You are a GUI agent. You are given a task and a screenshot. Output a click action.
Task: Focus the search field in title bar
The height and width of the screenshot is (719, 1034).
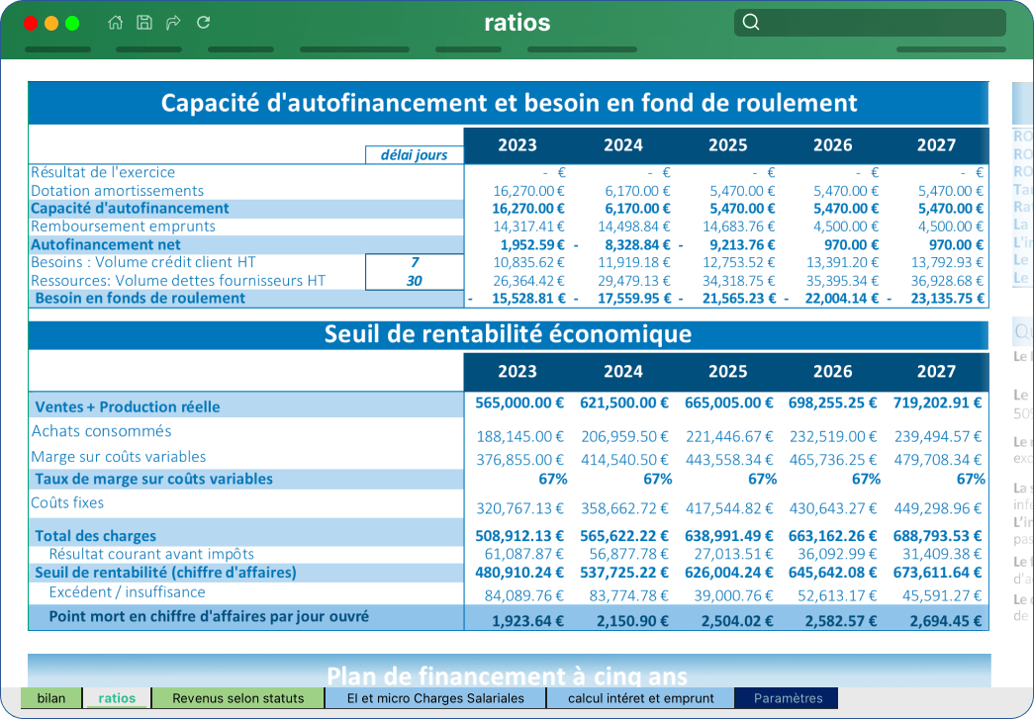(870, 23)
